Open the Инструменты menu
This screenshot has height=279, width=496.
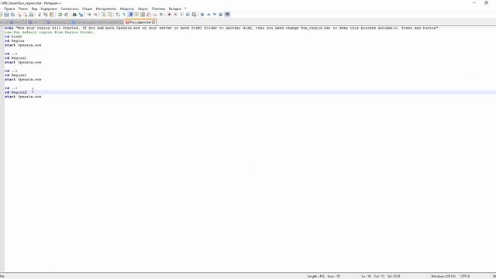coord(106,9)
